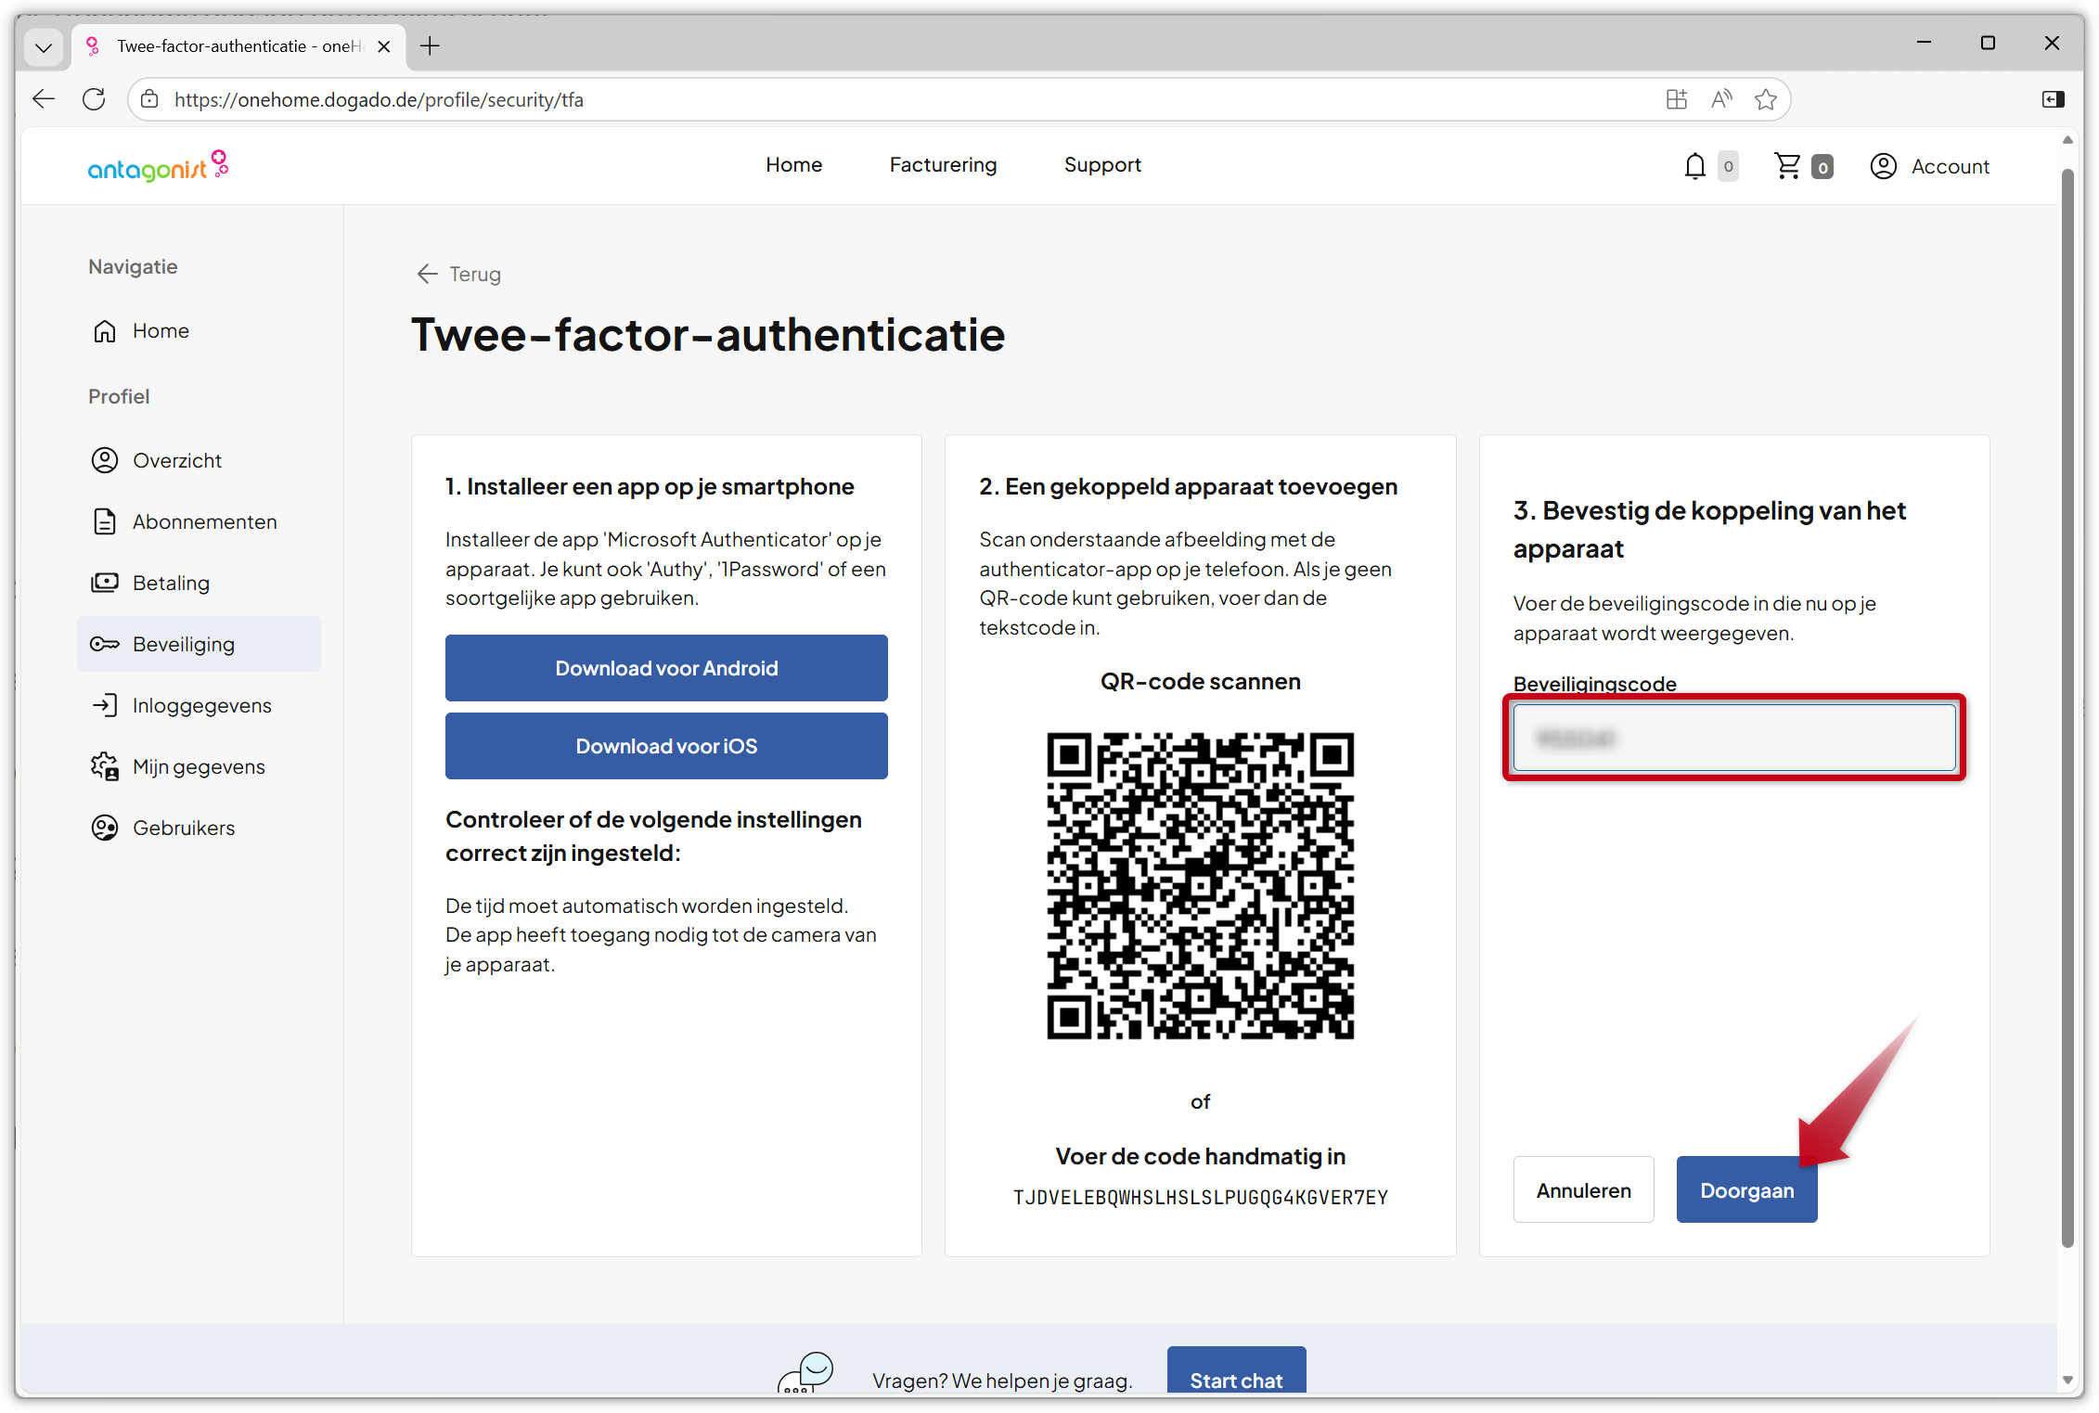Add this page to favorites

(1766, 99)
